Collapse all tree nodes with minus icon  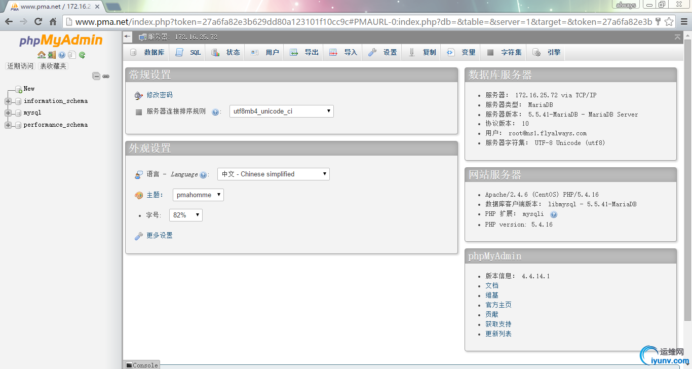pyautogui.click(x=96, y=76)
